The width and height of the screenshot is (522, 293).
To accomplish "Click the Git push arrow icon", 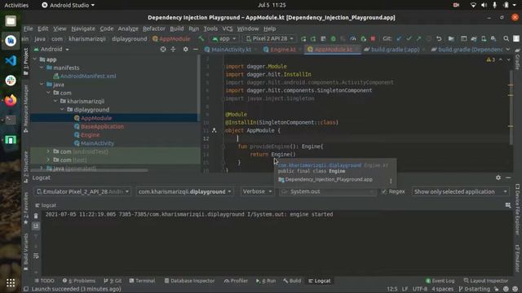I will click(x=418, y=39).
